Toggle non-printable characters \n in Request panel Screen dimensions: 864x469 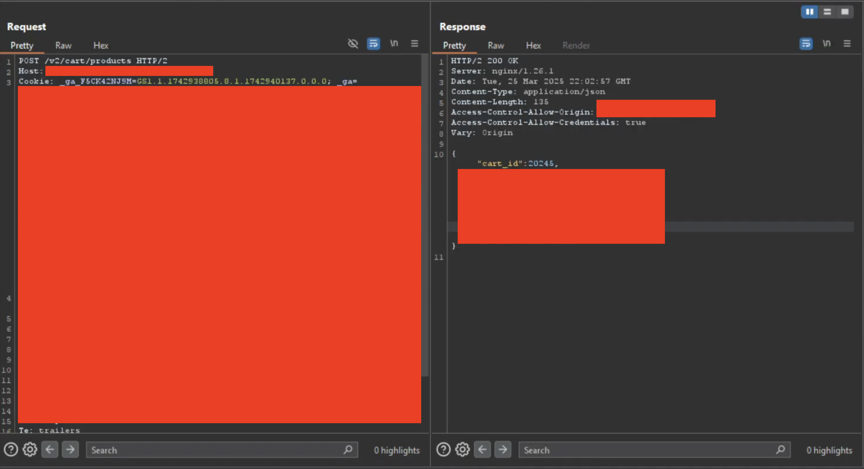[394, 44]
